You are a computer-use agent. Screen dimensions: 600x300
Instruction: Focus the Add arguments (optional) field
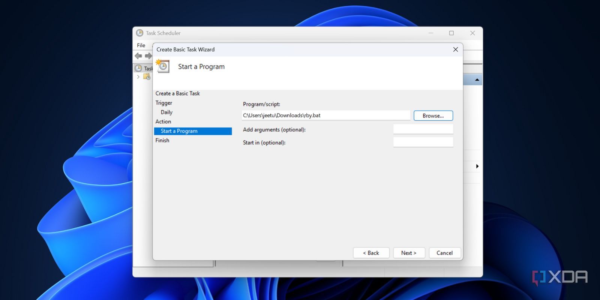point(423,129)
